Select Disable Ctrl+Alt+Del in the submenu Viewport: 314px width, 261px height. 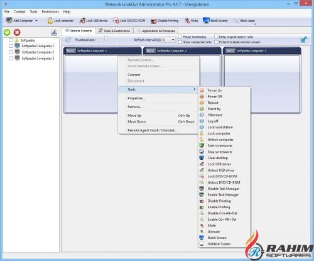coord(224,213)
